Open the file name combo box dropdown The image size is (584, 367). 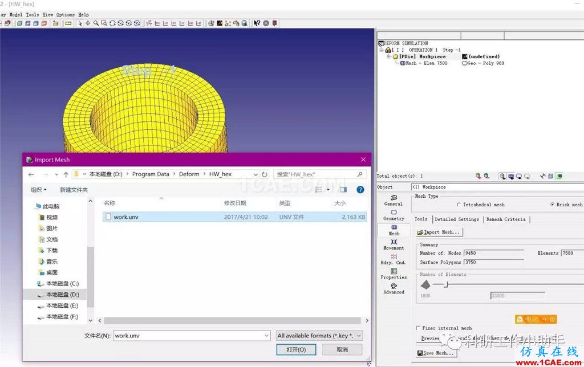267,336
